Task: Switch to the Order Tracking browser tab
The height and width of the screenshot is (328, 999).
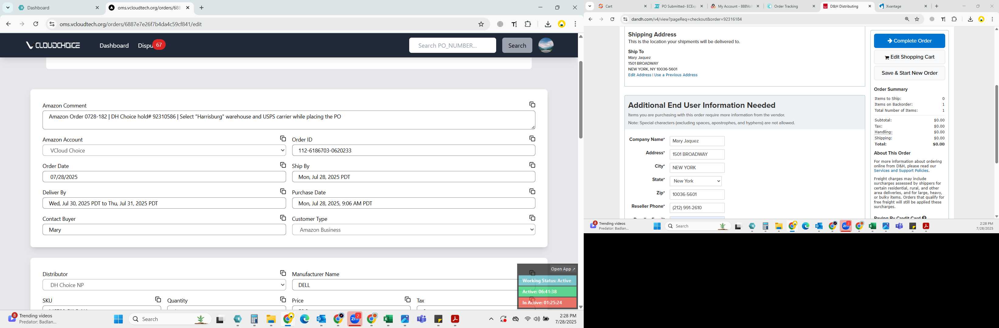Action: click(791, 6)
